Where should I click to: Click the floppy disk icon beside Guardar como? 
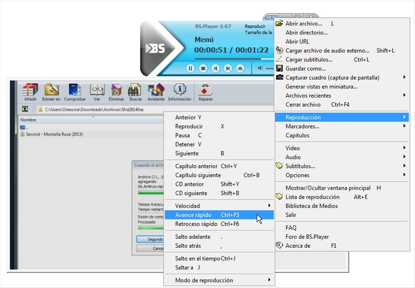(x=279, y=68)
